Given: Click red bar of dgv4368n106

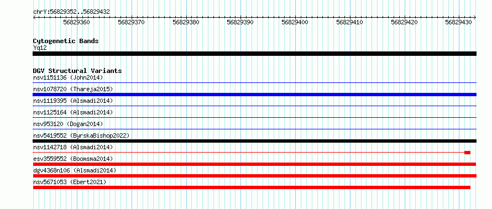Looking at the screenshot, I should click(x=254, y=176).
